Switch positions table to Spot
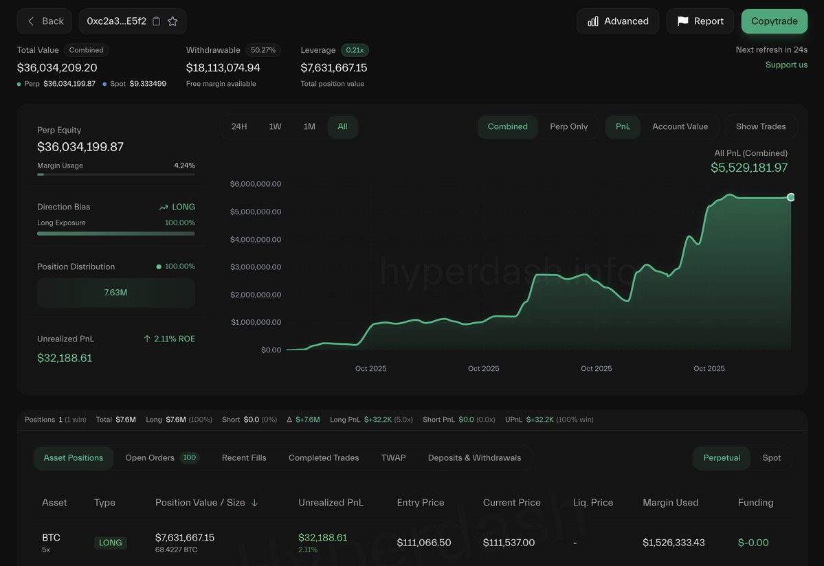The height and width of the screenshot is (566, 824). [771, 457]
